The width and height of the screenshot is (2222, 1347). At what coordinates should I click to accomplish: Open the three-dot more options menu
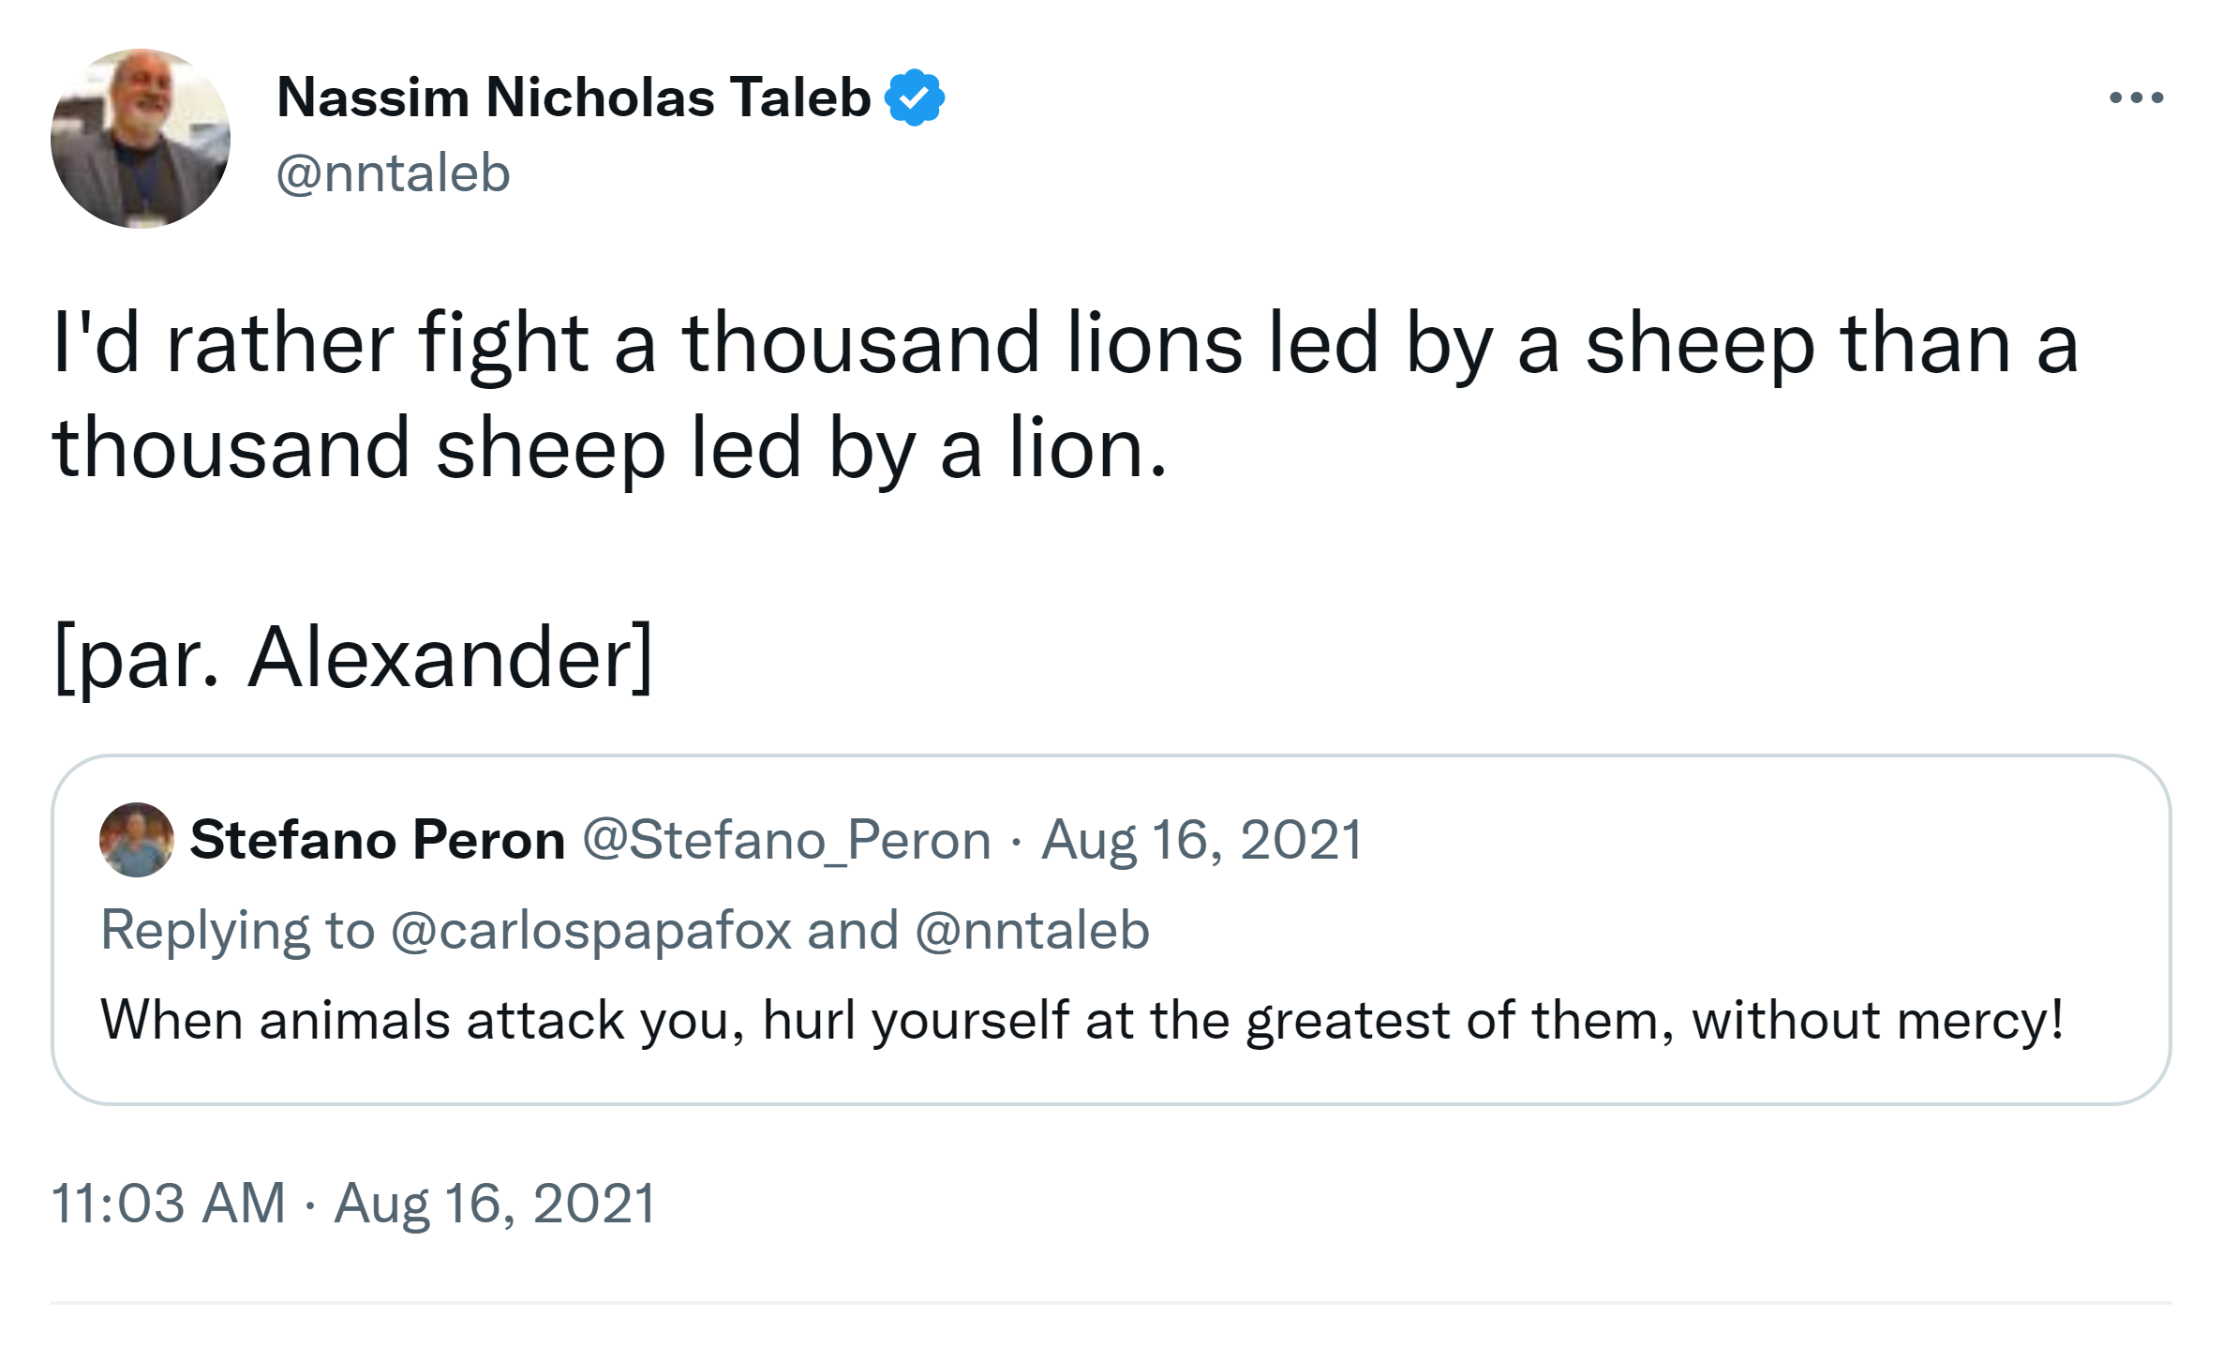coord(2136,97)
